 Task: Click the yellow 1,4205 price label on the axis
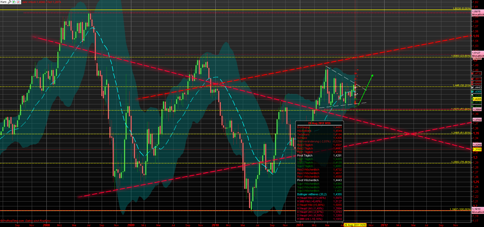point(477,99)
